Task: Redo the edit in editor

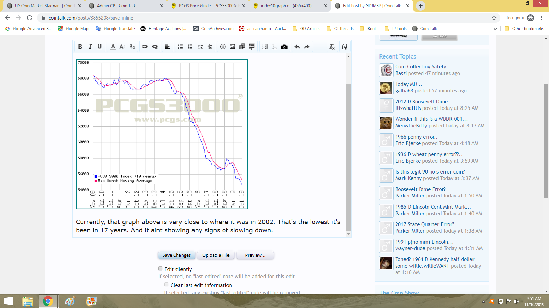Action: pyautogui.click(x=307, y=47)
